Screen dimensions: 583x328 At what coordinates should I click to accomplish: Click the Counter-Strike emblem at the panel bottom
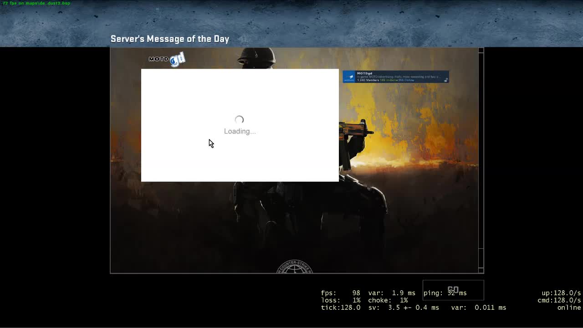pos(295,267)
